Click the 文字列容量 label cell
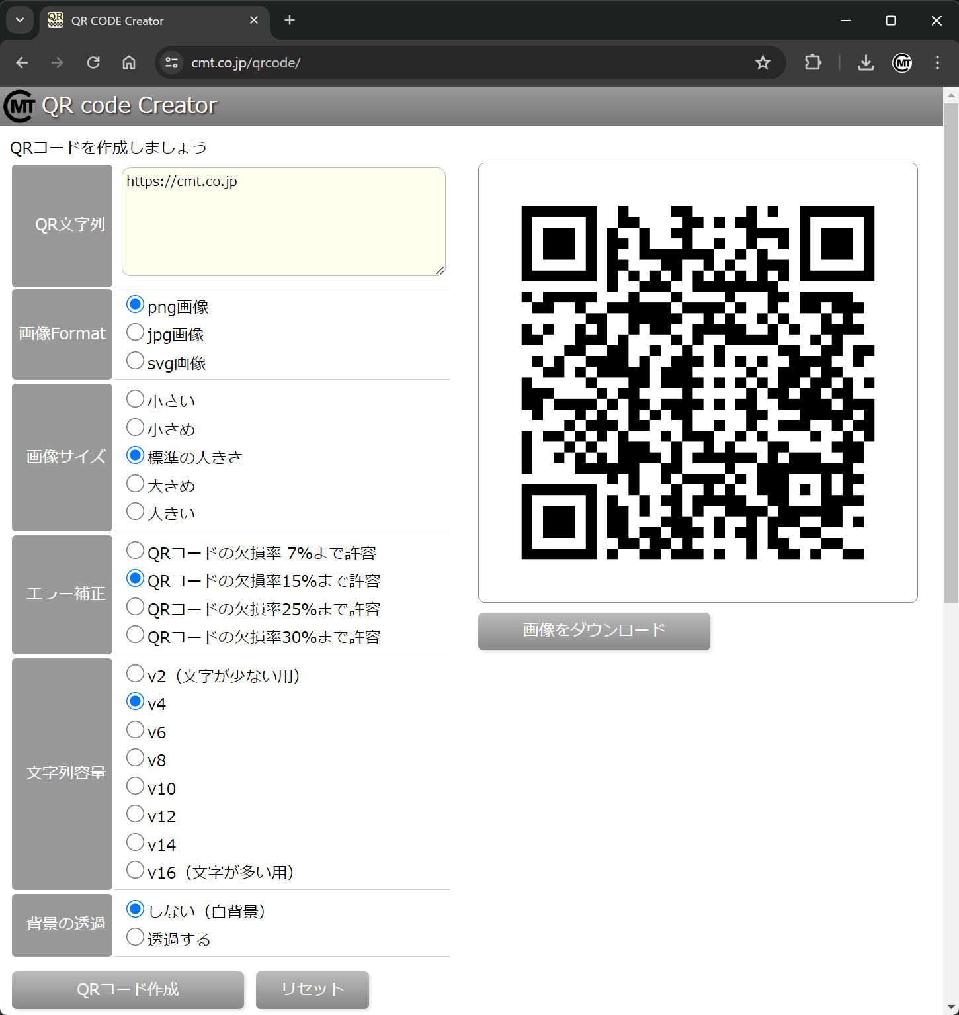 click(62, 774)
